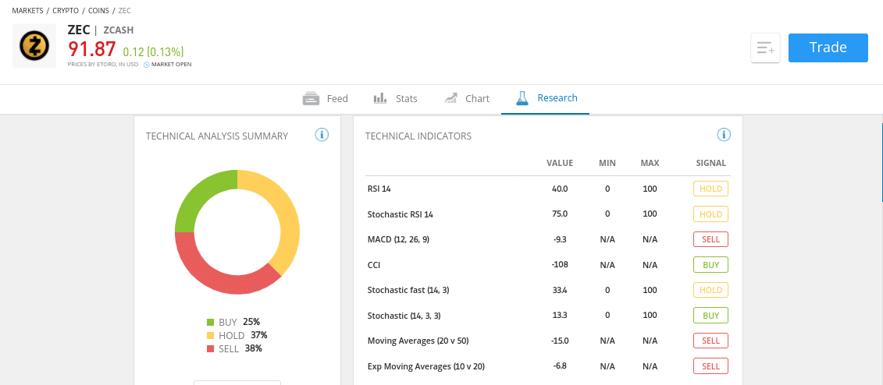Screen dimensions: 883x385
Task: Click the RSI 14 row label
Action: tap(379, 189)
